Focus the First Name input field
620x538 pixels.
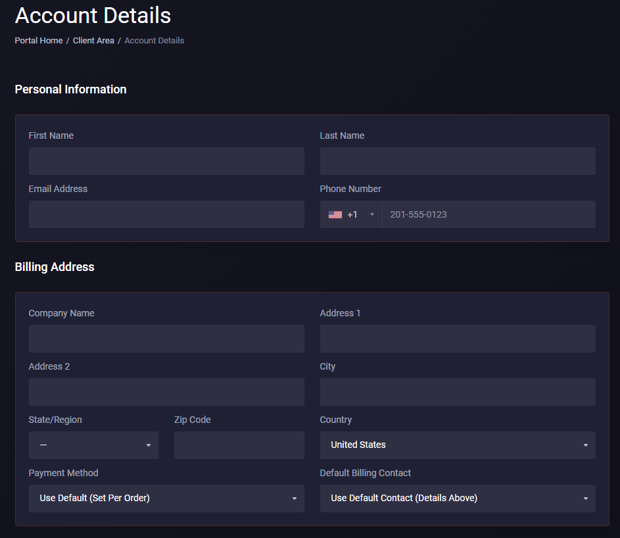166,161
